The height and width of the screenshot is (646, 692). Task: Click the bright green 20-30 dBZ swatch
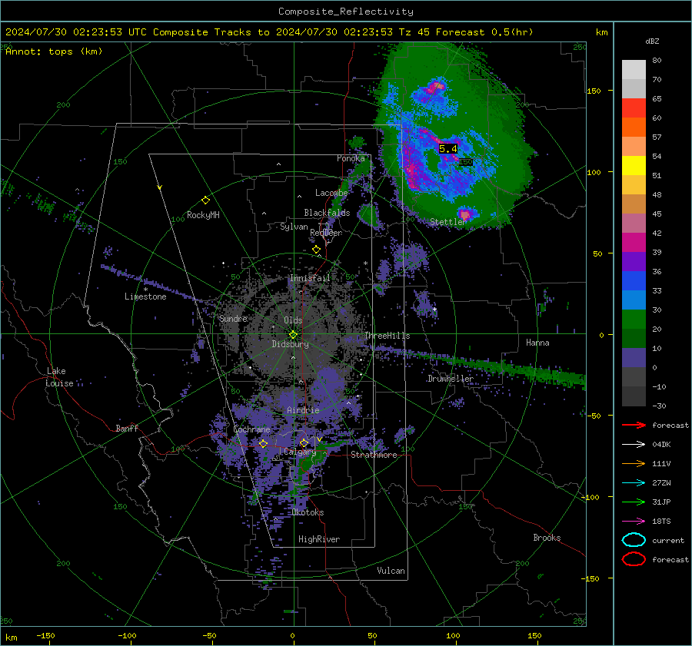click(634, 320)
